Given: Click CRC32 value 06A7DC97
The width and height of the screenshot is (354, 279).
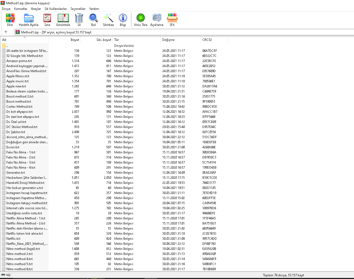Looking at the screenshot, I should click(210, 51).
